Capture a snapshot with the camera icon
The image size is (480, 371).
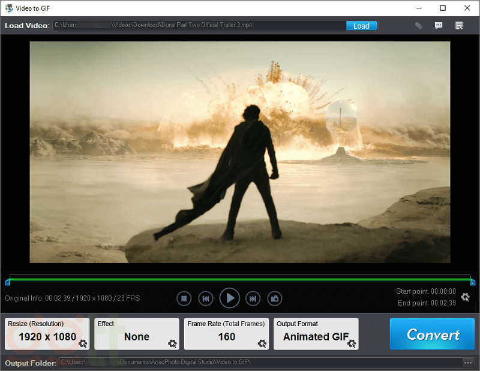pyautogui.click(x=275, y=298)
